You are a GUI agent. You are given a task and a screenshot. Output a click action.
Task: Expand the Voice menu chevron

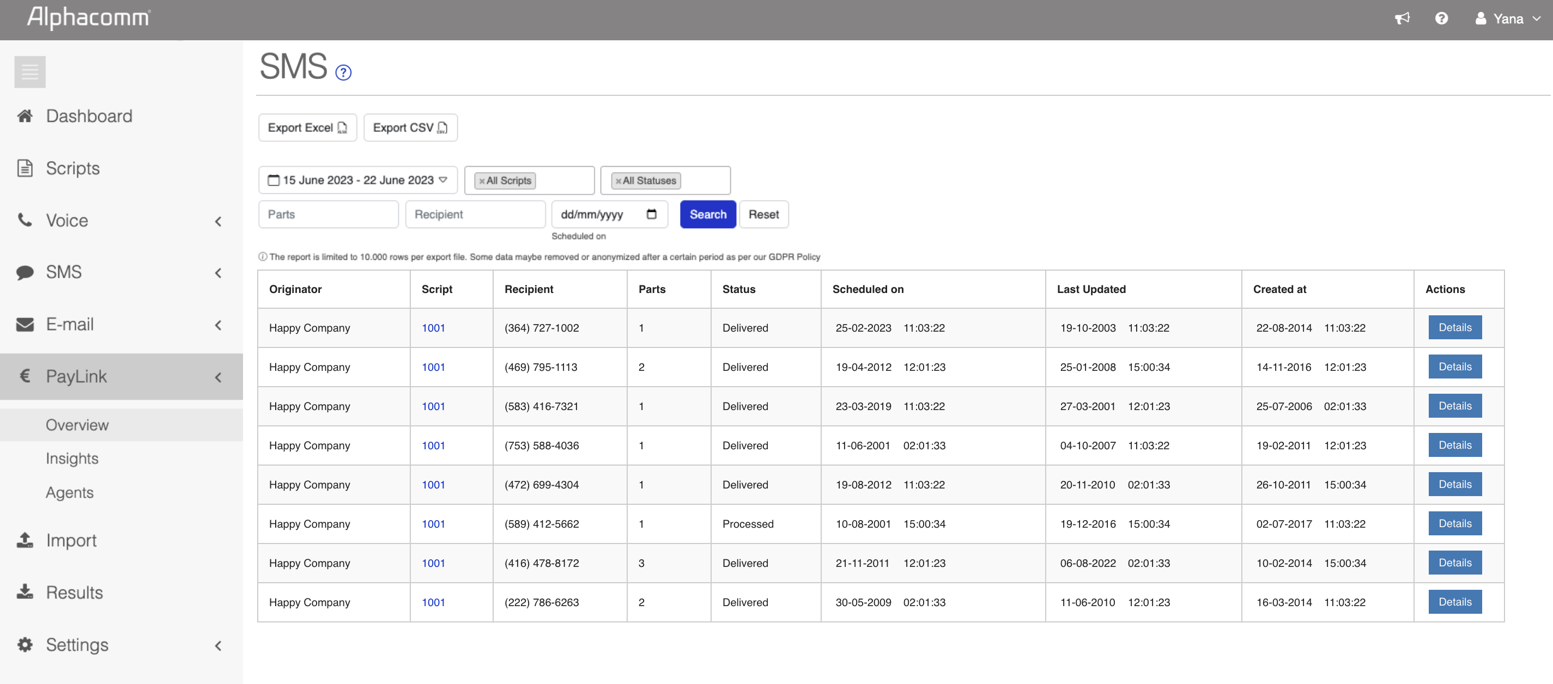pos(217,221)
